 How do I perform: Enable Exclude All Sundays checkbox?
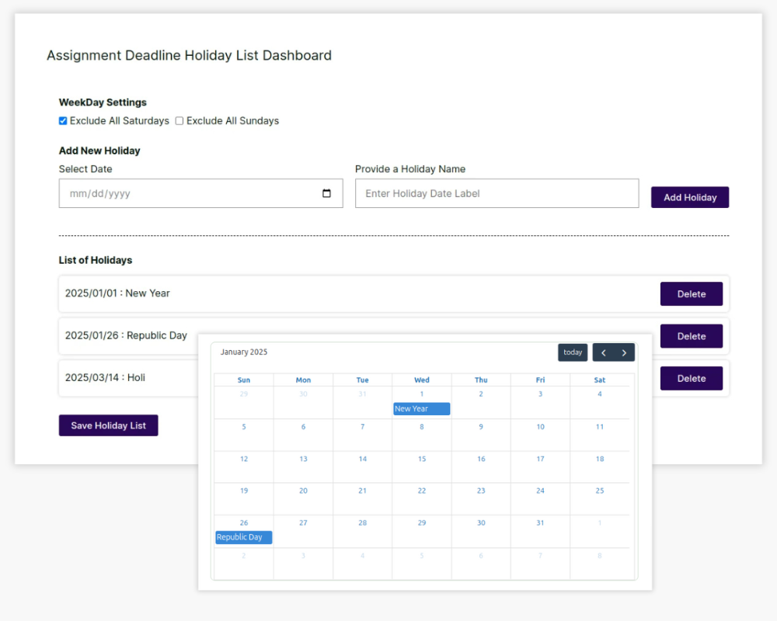179,121
